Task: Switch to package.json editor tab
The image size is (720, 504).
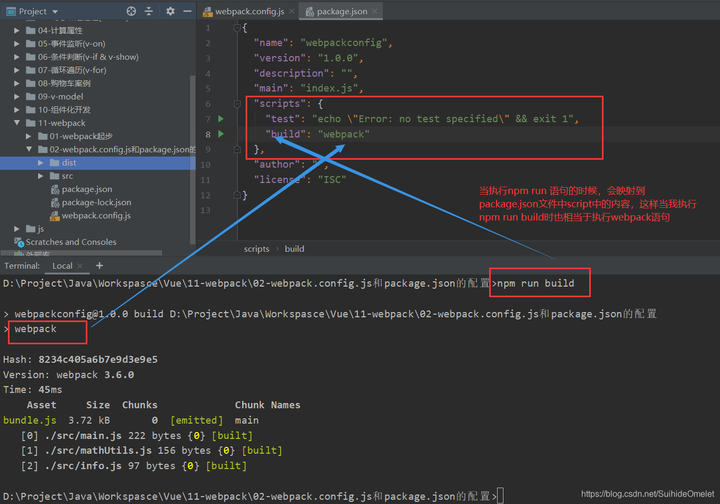Action: [342, 12]
